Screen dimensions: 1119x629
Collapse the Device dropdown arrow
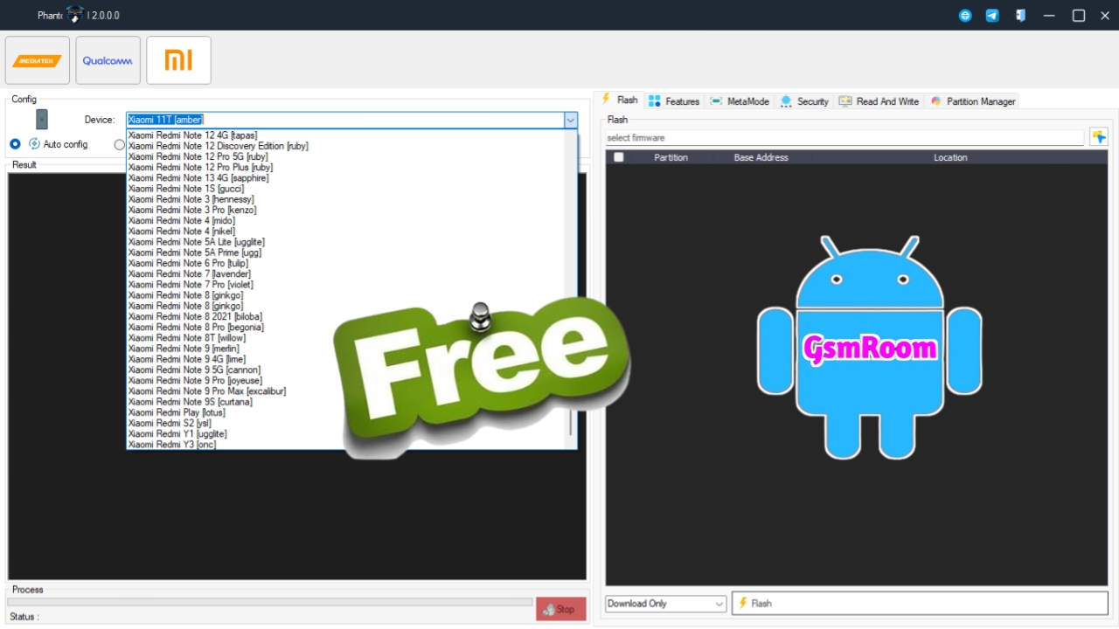pos(570,120)
